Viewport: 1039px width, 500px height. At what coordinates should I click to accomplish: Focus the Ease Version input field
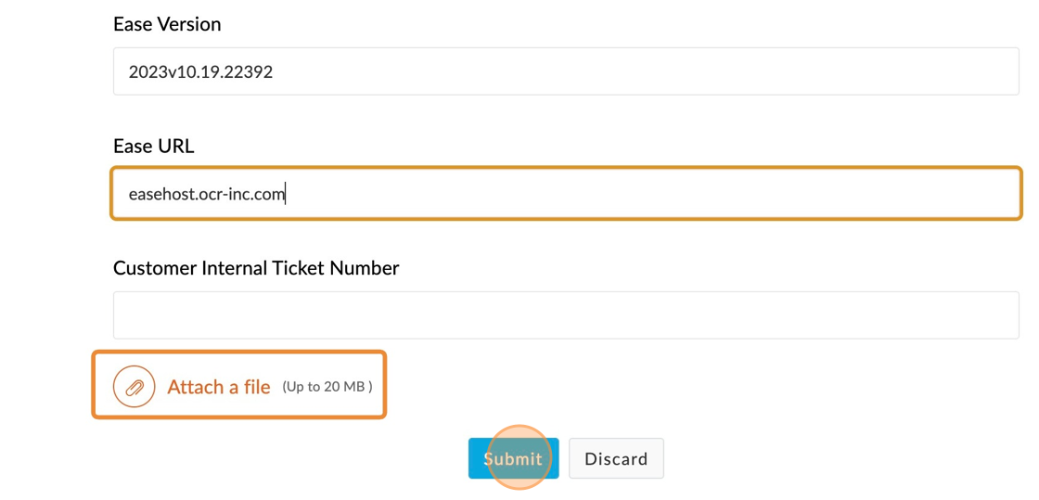click(x=566, y=71)
